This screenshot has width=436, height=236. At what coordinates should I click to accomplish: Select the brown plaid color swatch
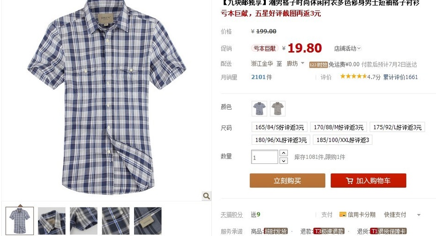(x=278, y=109)
